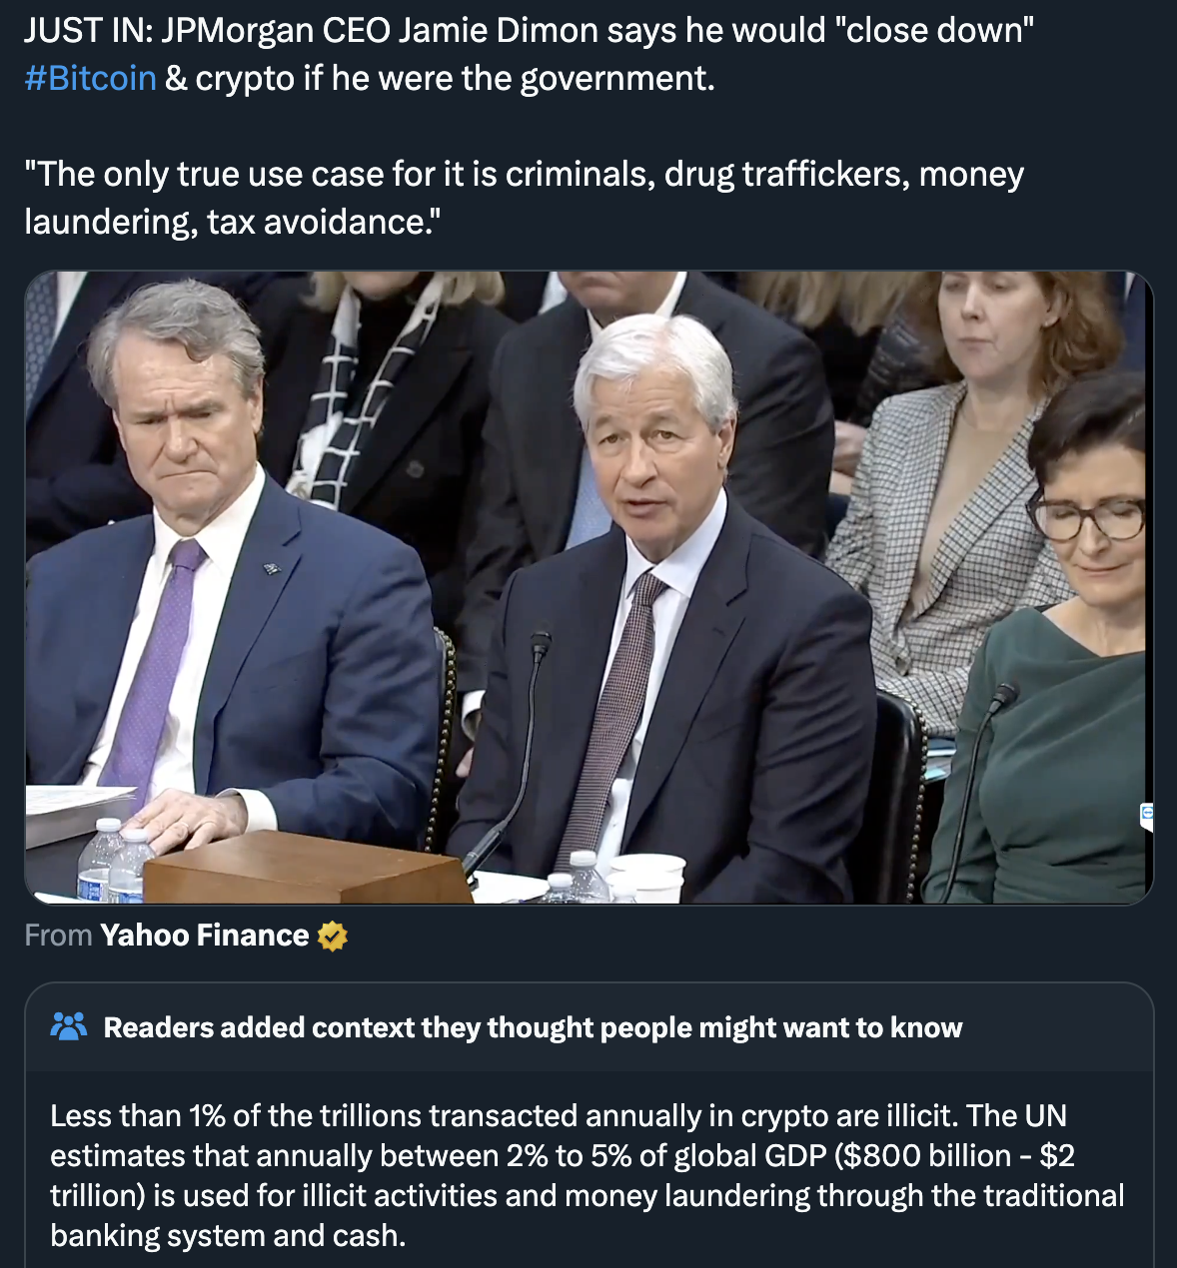Screen dimensions: 1177x1268
Task: Click the gold verified badge beside Yahoo Finance
Action: [x=332, y=937]
